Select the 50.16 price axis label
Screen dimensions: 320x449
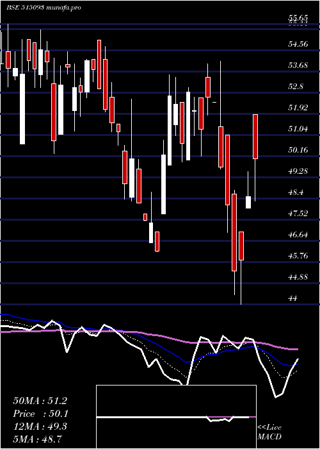click(x=298, y=149)
